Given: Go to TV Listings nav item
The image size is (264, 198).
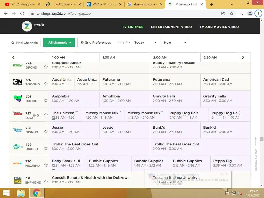Looking at the screenshot, I should tap(133, 27).
